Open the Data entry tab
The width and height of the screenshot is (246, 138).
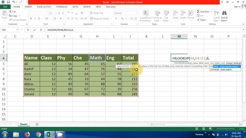coord(111,7)
